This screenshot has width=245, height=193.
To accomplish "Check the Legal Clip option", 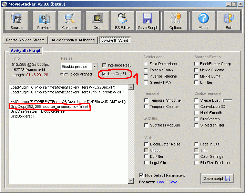I will (146, 163).
